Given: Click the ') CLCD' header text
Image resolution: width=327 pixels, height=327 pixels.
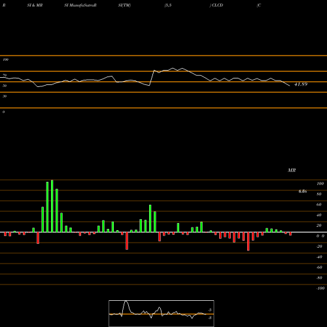Looking at the screenshot, I should tap(216, 5).
